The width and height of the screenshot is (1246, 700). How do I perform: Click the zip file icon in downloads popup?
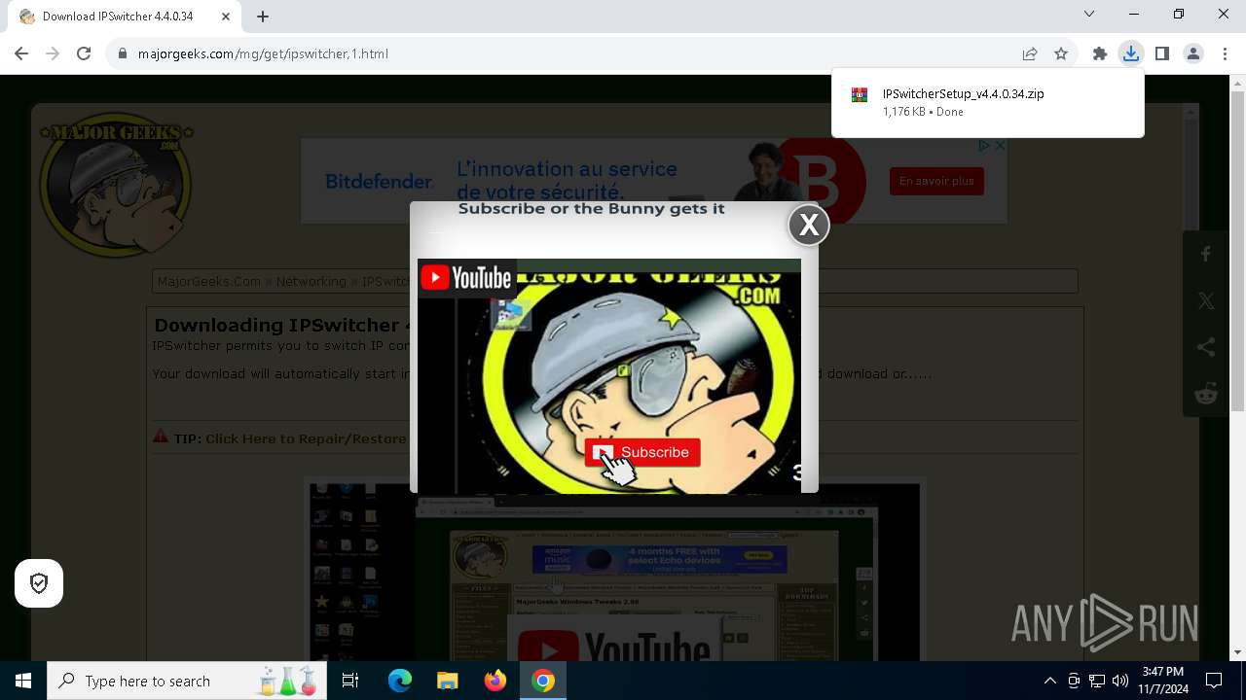[860, 95]
